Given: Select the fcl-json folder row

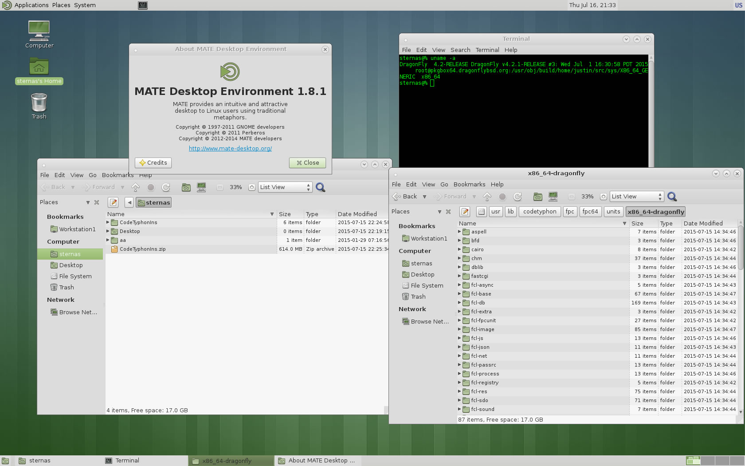Looking at the screenshot, I should pyautogui.click(x=543, y=347).
